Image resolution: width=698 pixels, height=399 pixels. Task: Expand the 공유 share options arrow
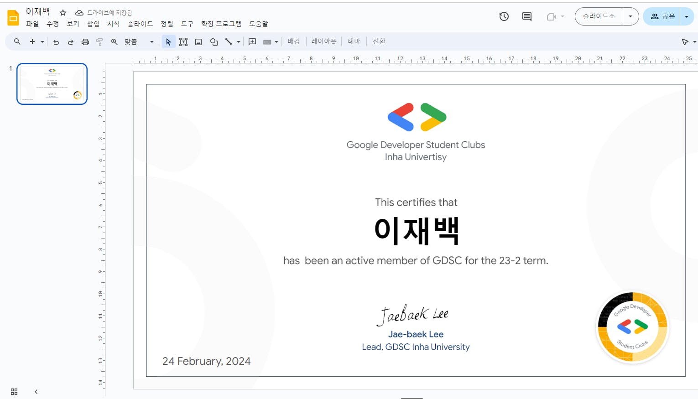click(x=687, y=16)
